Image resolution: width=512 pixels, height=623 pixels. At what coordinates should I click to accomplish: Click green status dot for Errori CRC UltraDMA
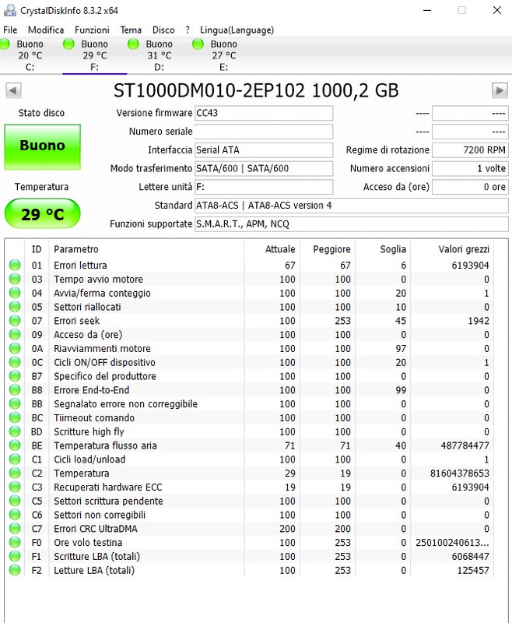tap(15, 529)
